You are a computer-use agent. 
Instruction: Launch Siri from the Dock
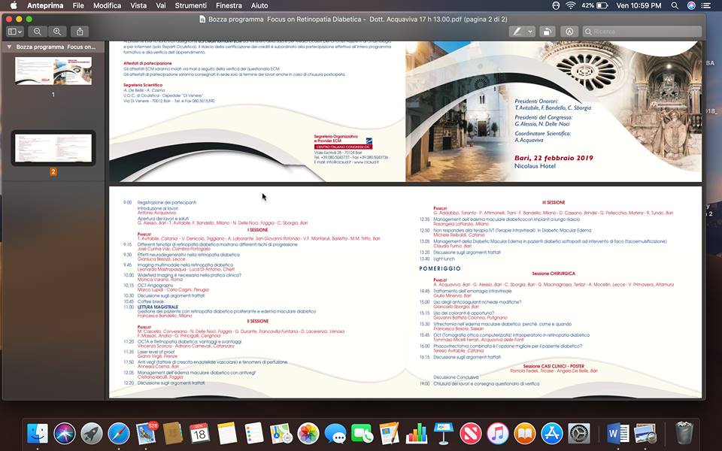point(65,433)
